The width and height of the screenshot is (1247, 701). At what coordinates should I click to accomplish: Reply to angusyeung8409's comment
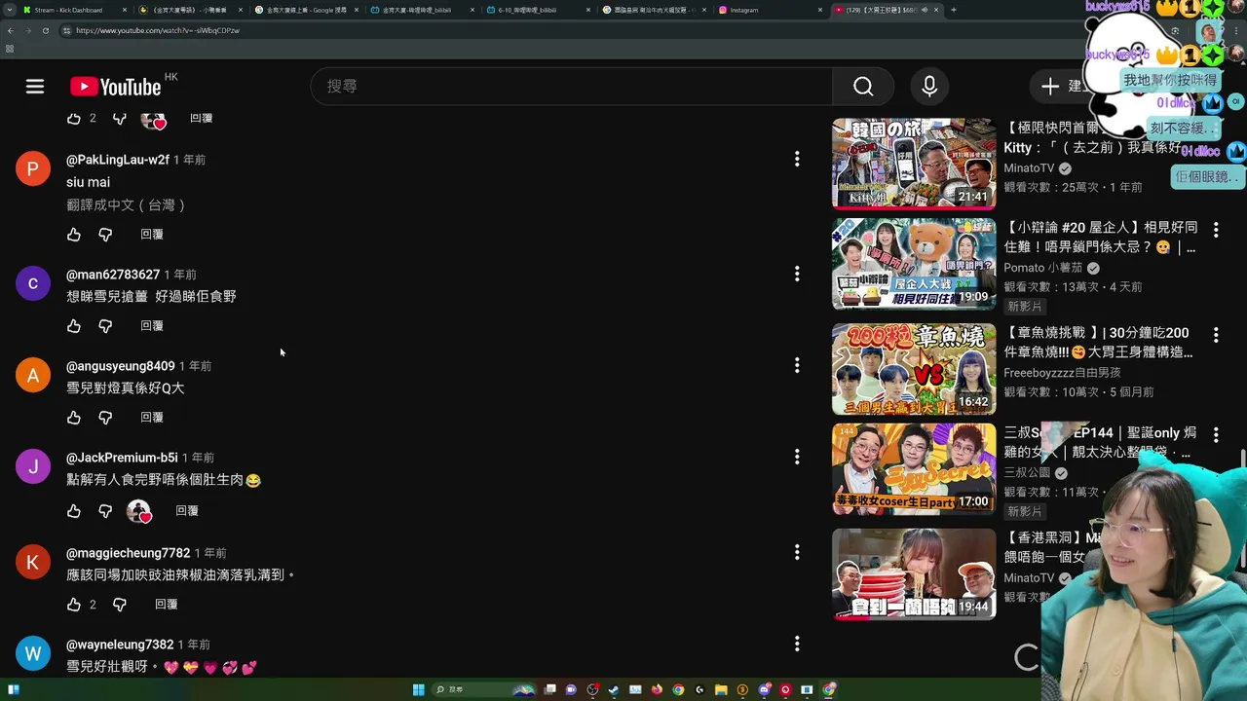152,418
